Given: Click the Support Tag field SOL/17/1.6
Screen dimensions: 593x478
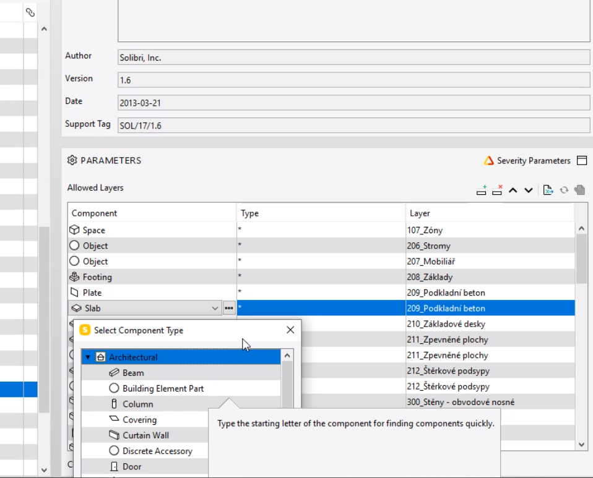Looking at the screenshot, I should click(353, 126).
